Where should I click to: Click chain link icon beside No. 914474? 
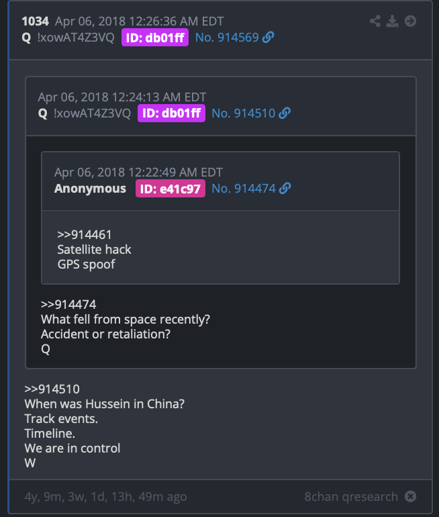point(285,188)
